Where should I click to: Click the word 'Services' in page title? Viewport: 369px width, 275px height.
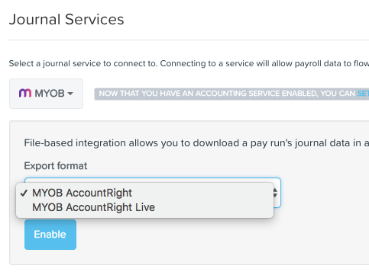click(95, 20)
